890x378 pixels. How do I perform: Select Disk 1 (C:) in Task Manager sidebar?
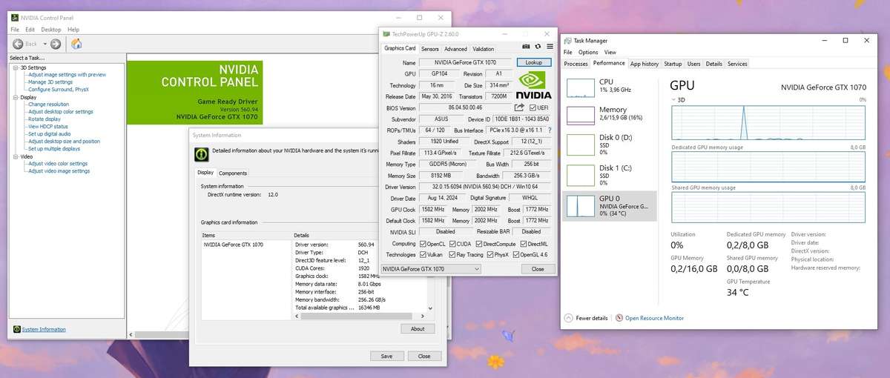610,175
